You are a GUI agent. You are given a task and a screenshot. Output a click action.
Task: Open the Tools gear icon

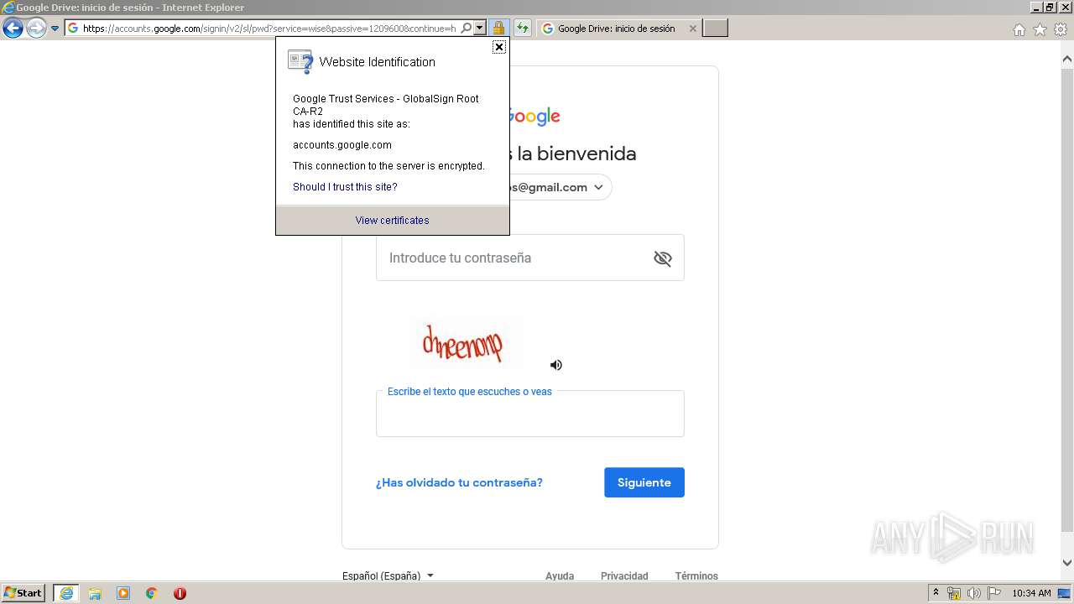(1061, 29)
